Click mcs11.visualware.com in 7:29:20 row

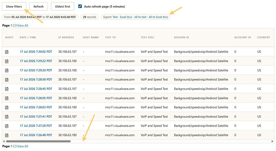120,70
